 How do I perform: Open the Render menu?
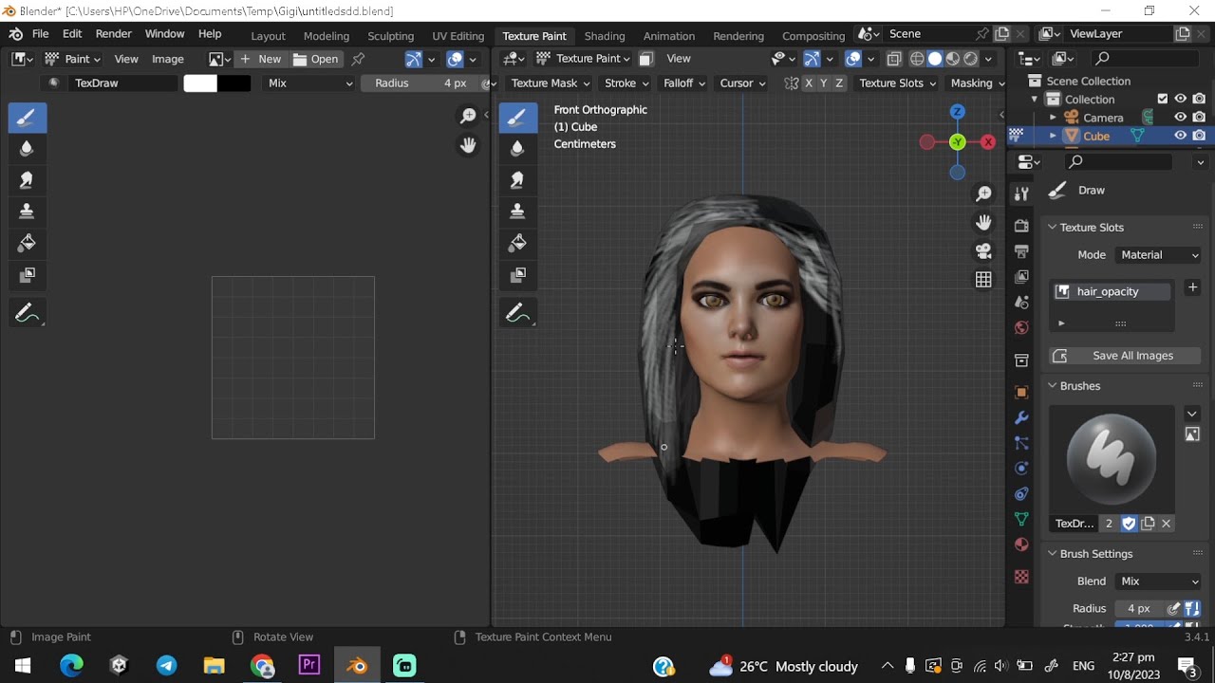[114, 34]
